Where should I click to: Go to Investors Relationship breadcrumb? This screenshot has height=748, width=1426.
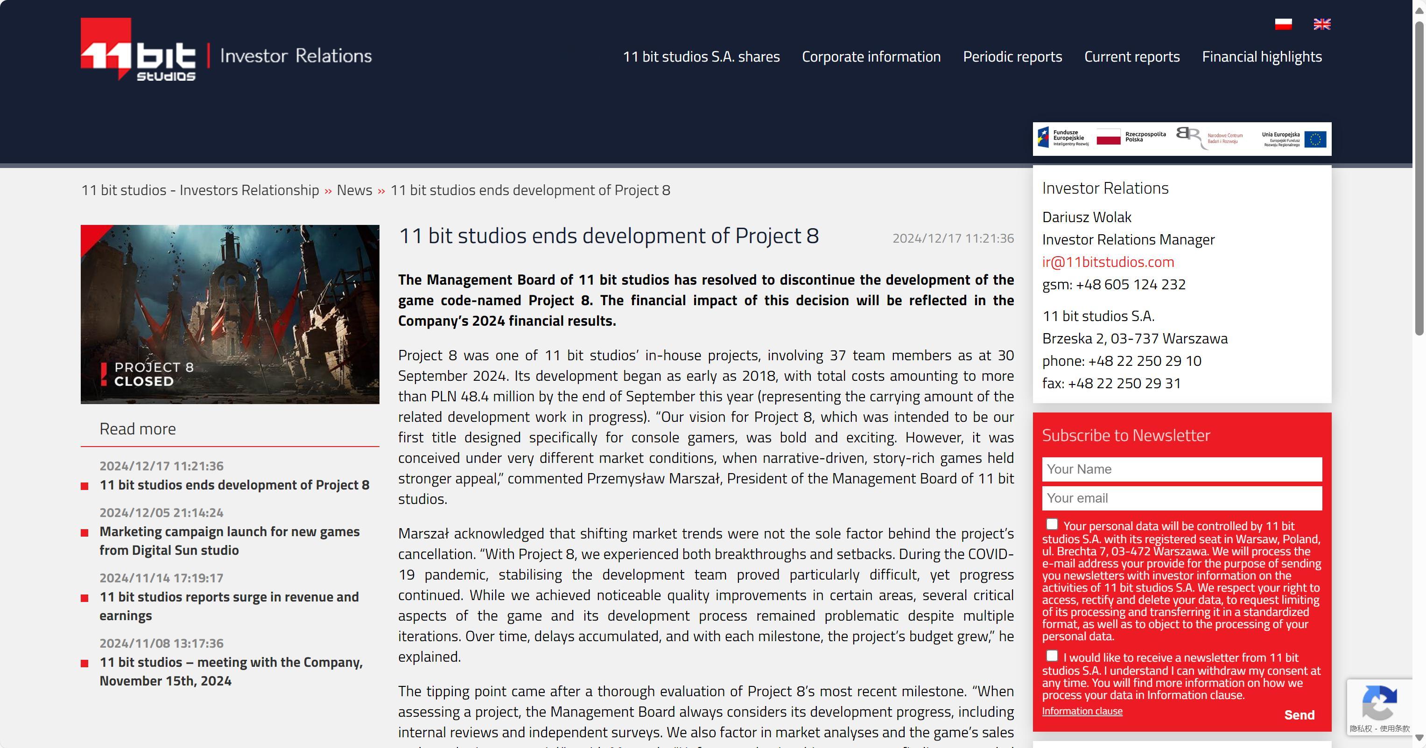(x=200, y=190)
